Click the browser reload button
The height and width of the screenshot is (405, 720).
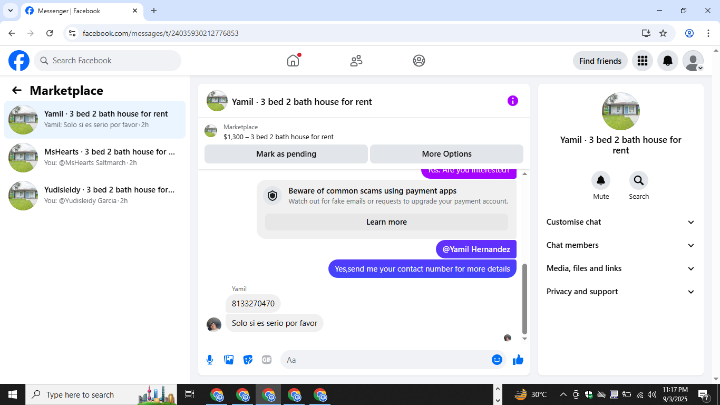[x=50, y=33]
